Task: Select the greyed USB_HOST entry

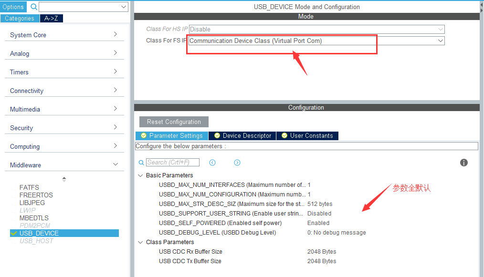Action: [36, 241]
